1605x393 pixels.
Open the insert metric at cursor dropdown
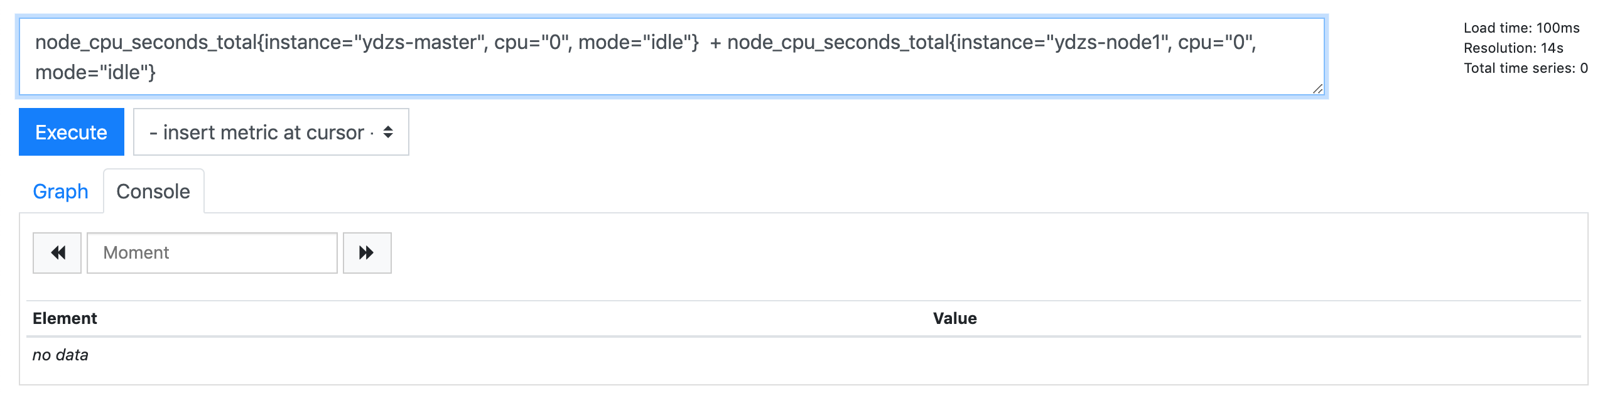(271, 132)
